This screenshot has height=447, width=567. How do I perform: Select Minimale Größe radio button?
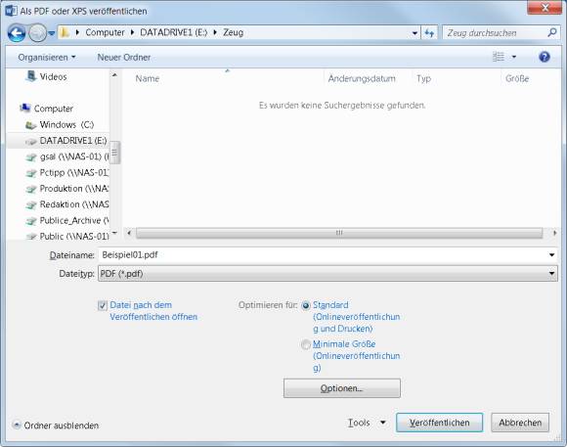[306, 344]
